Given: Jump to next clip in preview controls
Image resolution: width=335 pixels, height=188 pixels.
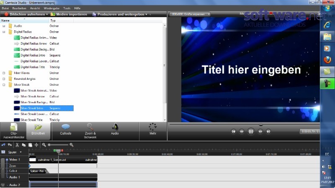Looking at the screenshot, I should click(x=268, y=132).
